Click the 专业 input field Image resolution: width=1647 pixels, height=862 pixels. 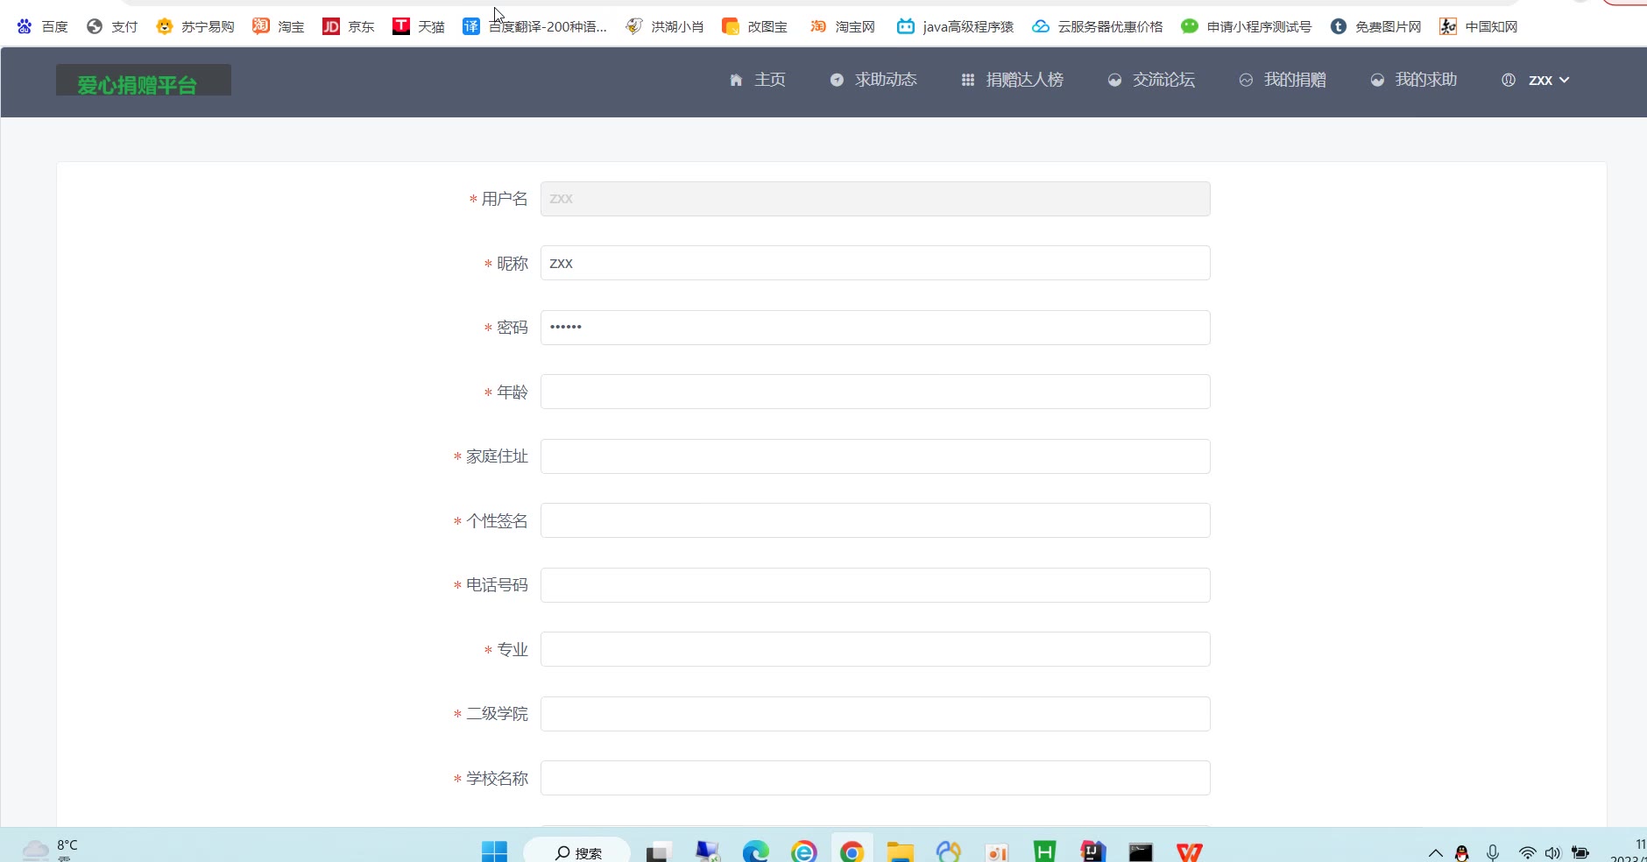[875, 649]
